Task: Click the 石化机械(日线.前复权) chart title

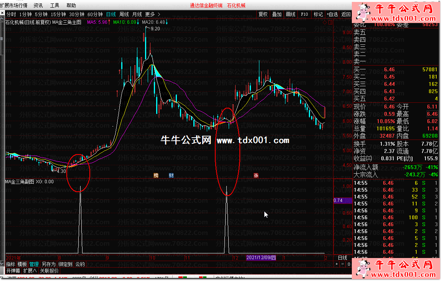Action: click(28, 22)
